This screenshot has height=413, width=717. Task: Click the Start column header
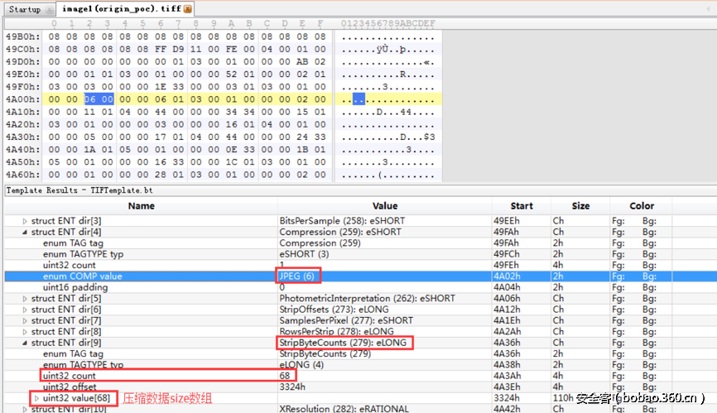coord(522,206)
